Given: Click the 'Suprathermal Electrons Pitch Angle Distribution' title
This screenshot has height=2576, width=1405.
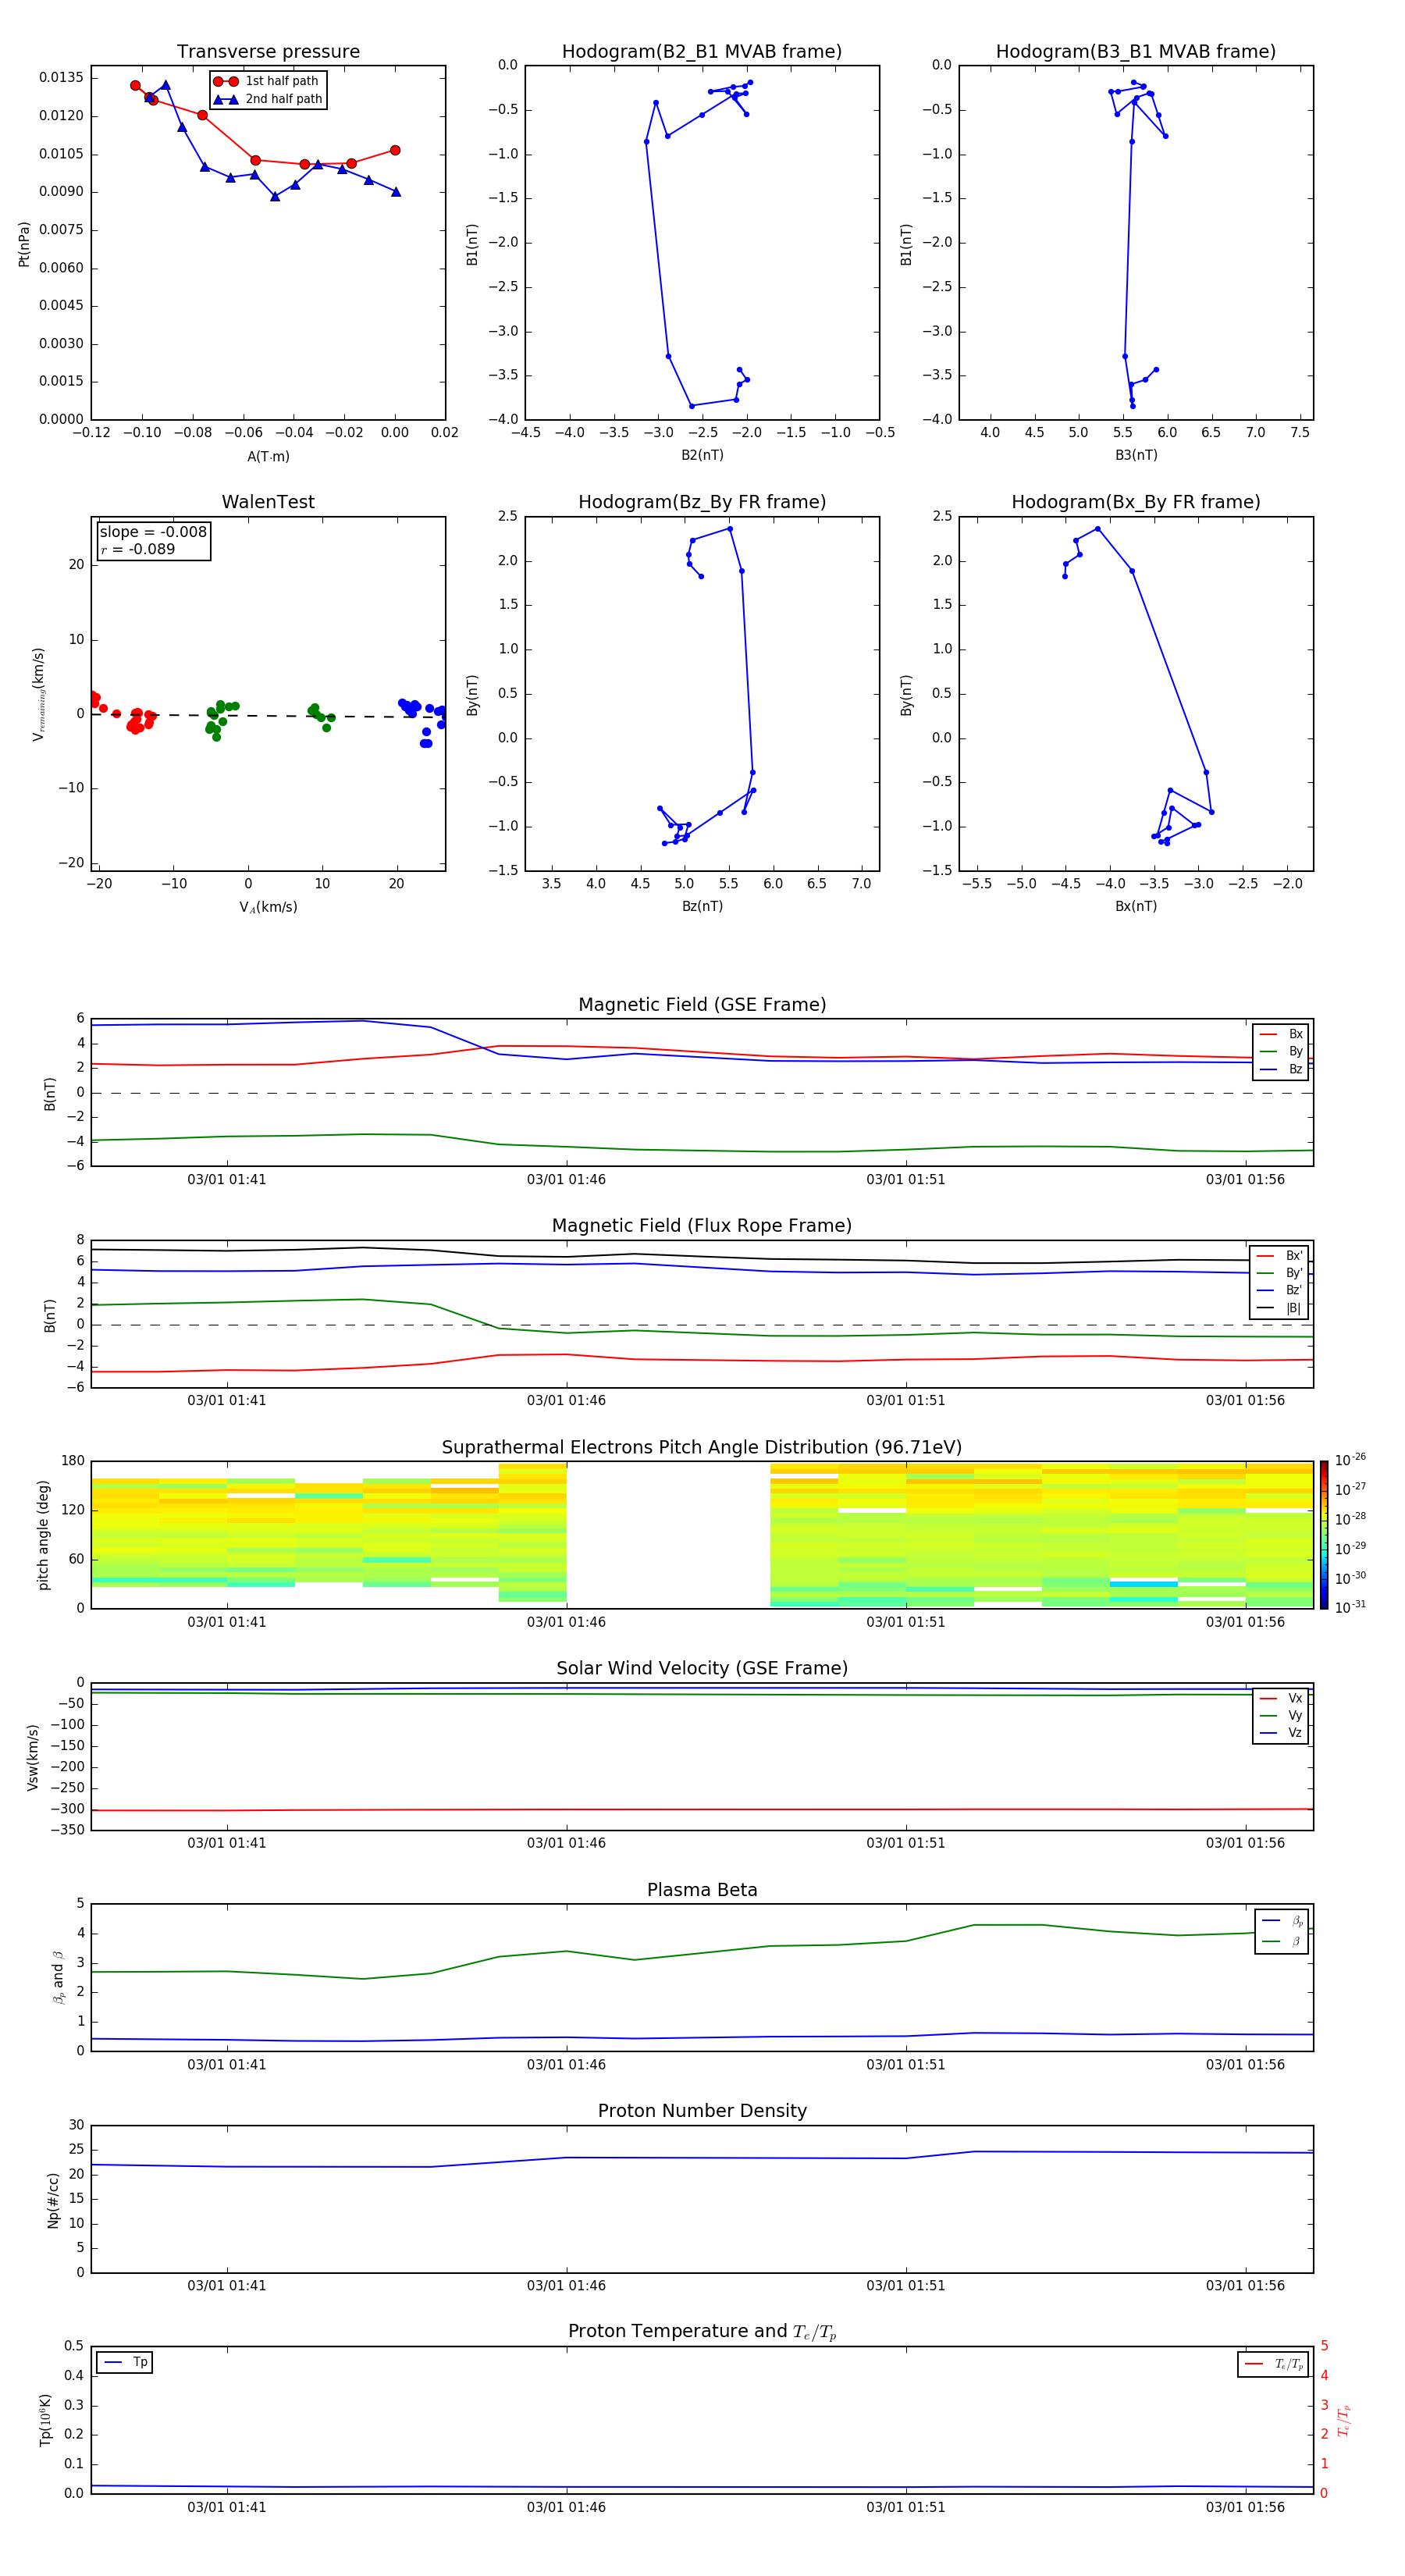Looking at the screenshot, I should (x=702, y=1447).
